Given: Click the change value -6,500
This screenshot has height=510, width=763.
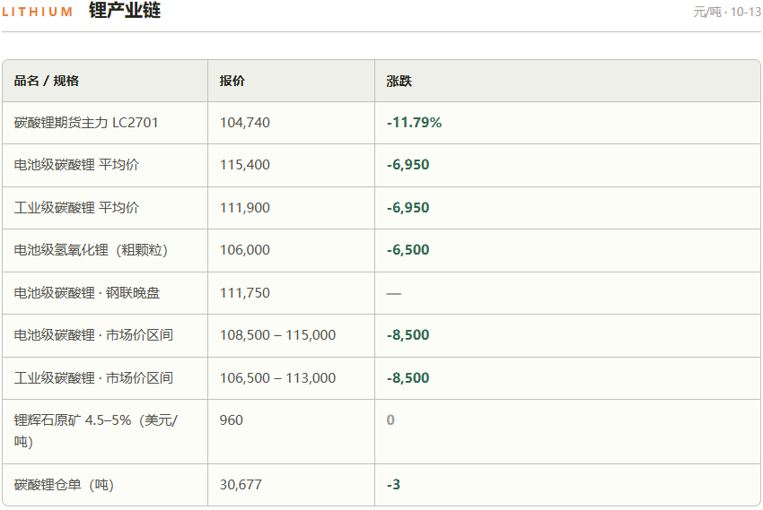Looking at the screenshot, I should pyautogui.click(x=408, y=250).
